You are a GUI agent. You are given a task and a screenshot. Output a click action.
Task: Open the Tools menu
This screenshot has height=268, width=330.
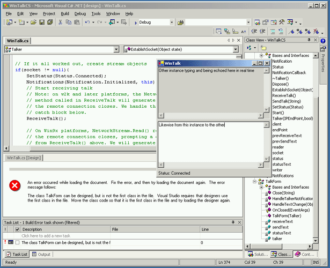point(96,13)
